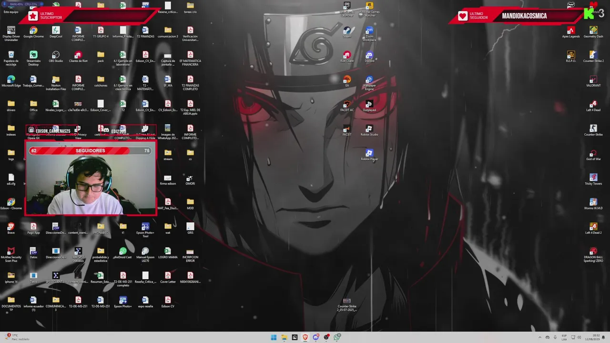
Task: Open Zoom Workplace shortcut
Action: 369,34
